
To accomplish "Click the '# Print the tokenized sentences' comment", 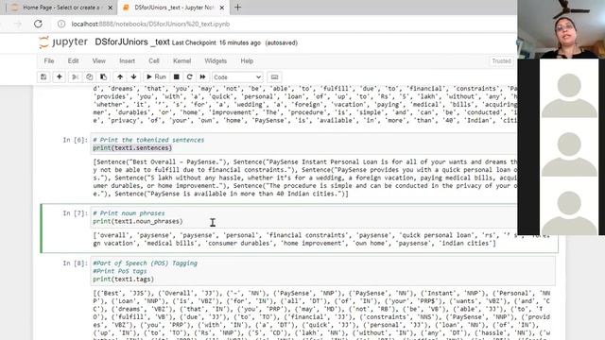I will (x=148, y=140).
